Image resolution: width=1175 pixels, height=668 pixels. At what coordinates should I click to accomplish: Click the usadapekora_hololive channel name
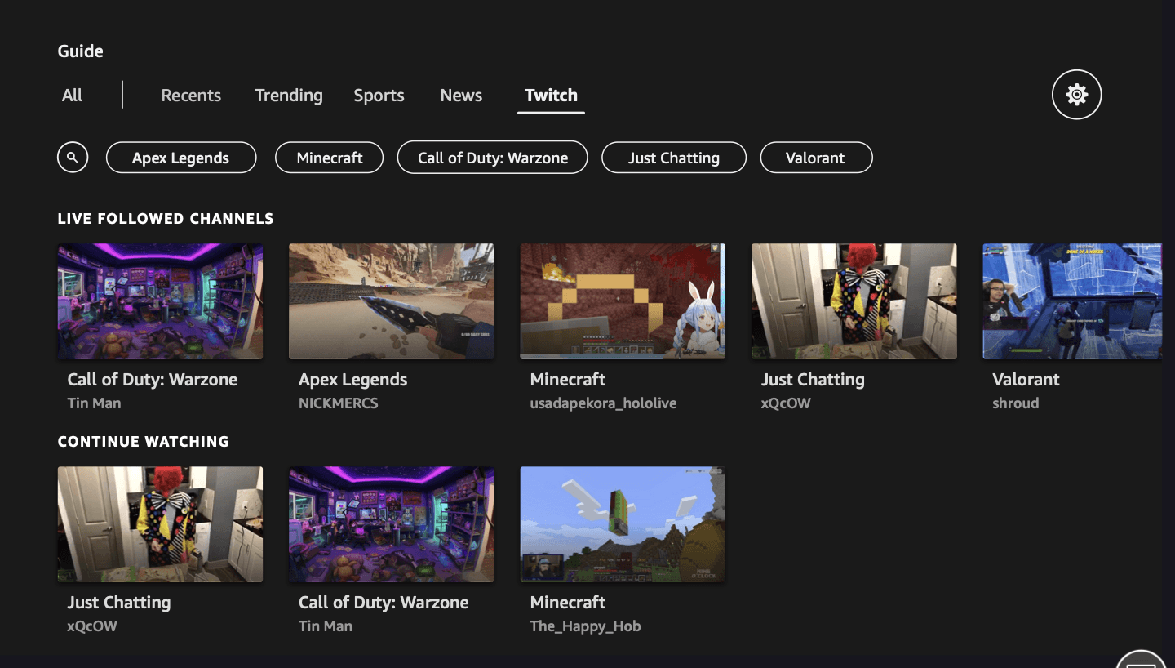coord(603,403)
